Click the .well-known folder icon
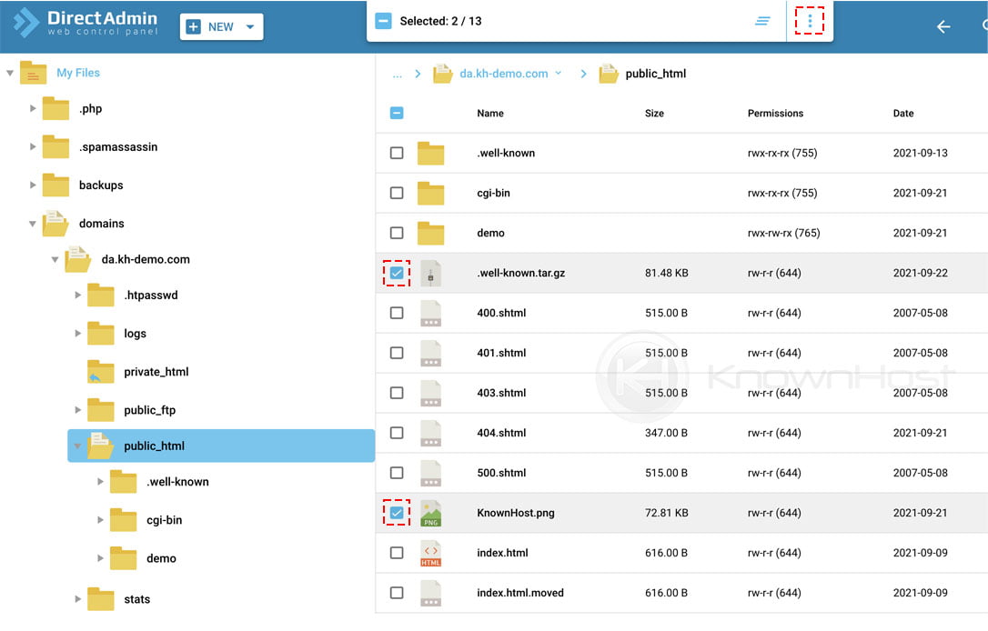 coord(430,153)
